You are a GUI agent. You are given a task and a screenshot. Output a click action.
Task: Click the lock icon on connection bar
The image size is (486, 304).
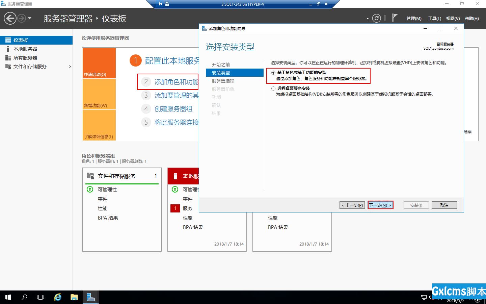point(167,4)
